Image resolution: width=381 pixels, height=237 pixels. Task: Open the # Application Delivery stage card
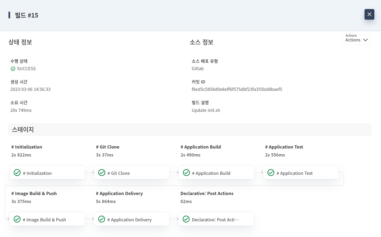tap(132, 219)
